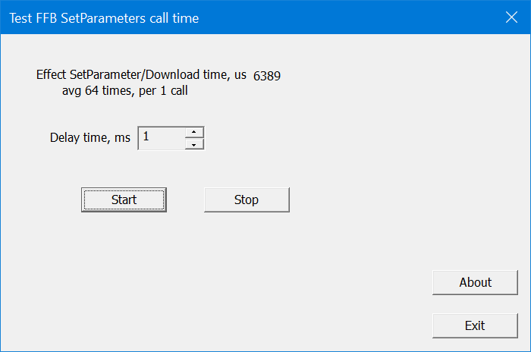Click the 'us' unit before 6389
Viewport: 531px width, 352px height.
click(240, 75)
